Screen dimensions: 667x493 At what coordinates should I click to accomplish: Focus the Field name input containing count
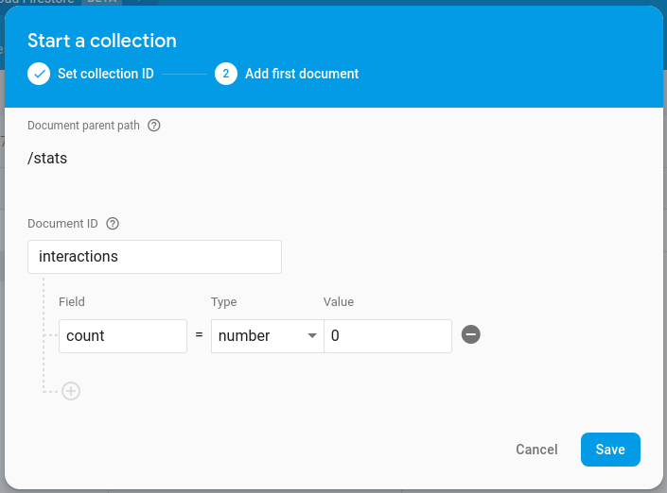123,336
